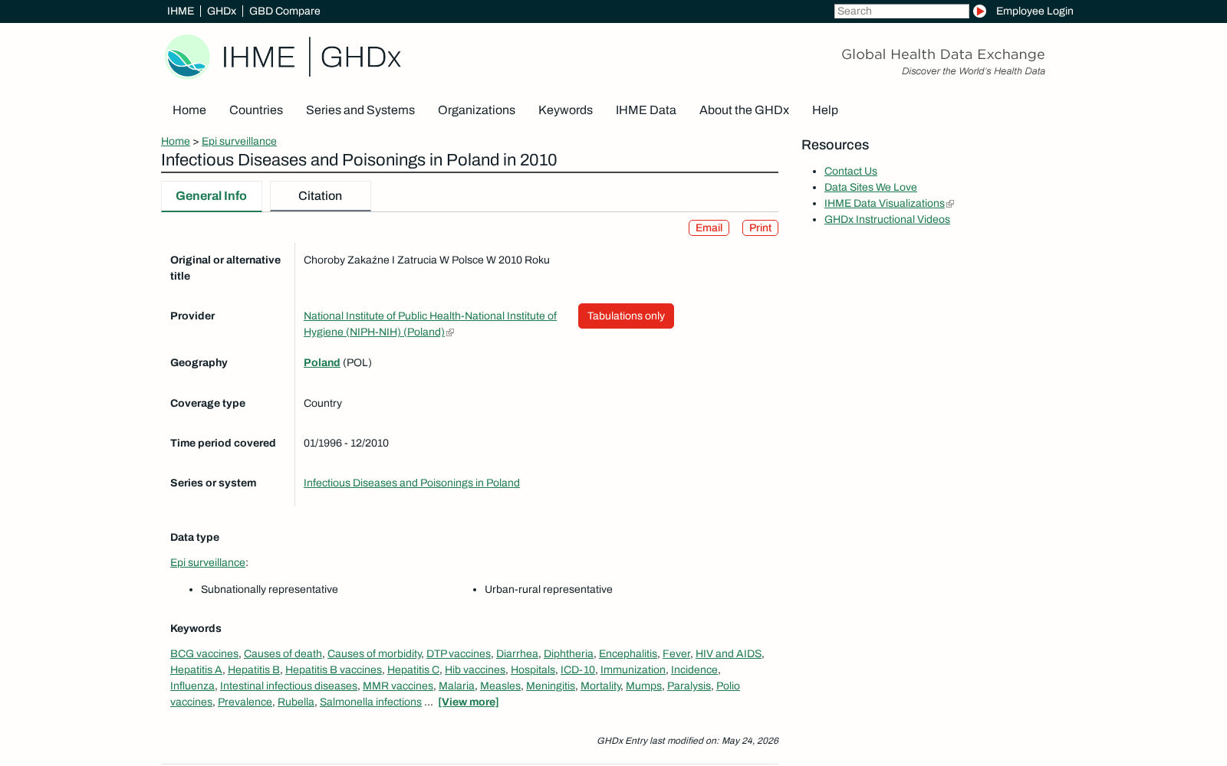Open the Diarrhea keyword
This screenshot has width=1227, height=766.
[517, 653]
